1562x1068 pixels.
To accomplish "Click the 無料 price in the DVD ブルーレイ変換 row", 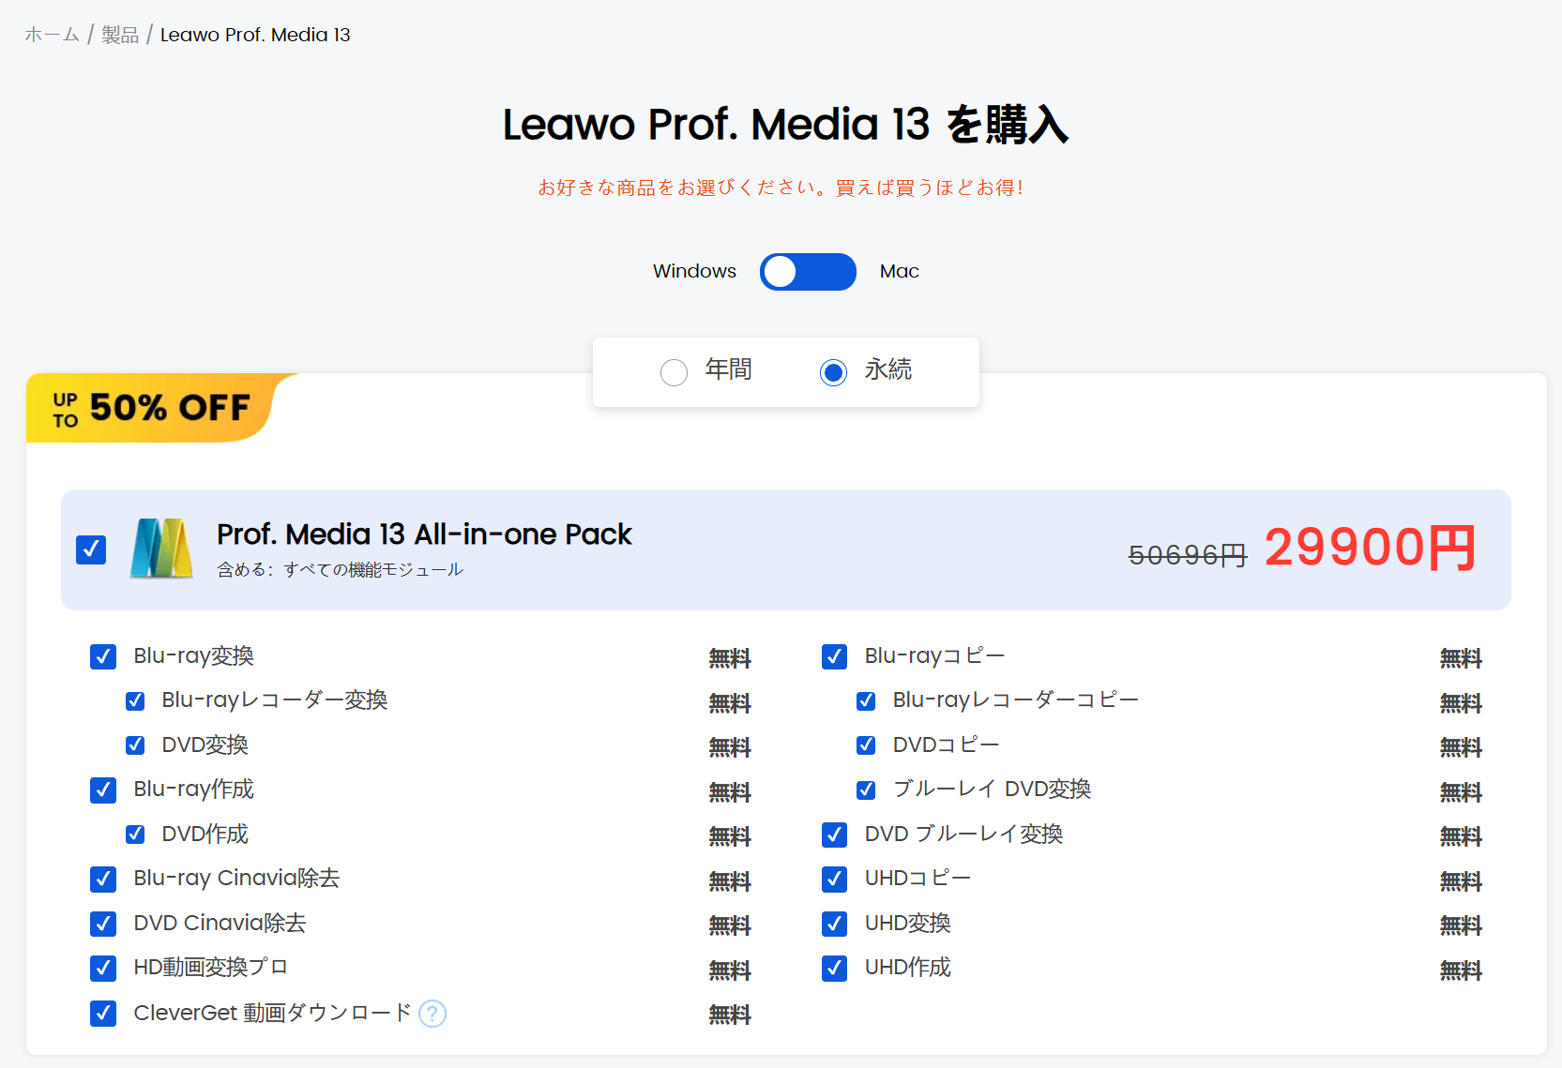I will tap(1461, 836).
